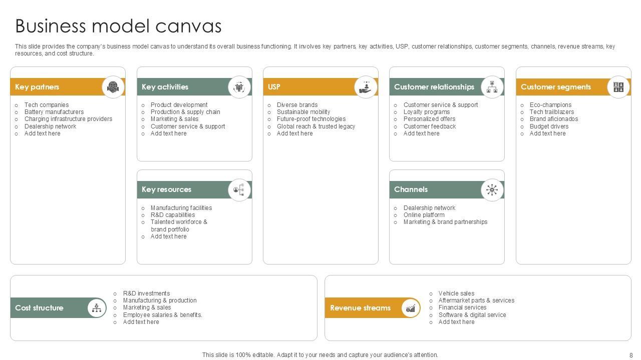Image resolution: width=641 pixels, height=360 pixels.
Task: Click 'Aftermarket parts & services' bullet
Action: tap(476, 300)
